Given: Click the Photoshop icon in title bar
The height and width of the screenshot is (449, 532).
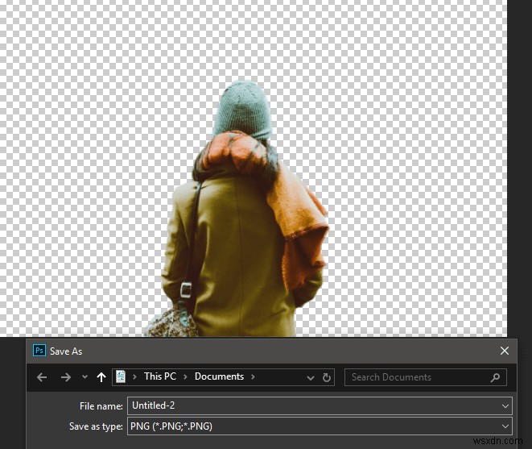Looking at the screenshot, I should tap(39, 351).
